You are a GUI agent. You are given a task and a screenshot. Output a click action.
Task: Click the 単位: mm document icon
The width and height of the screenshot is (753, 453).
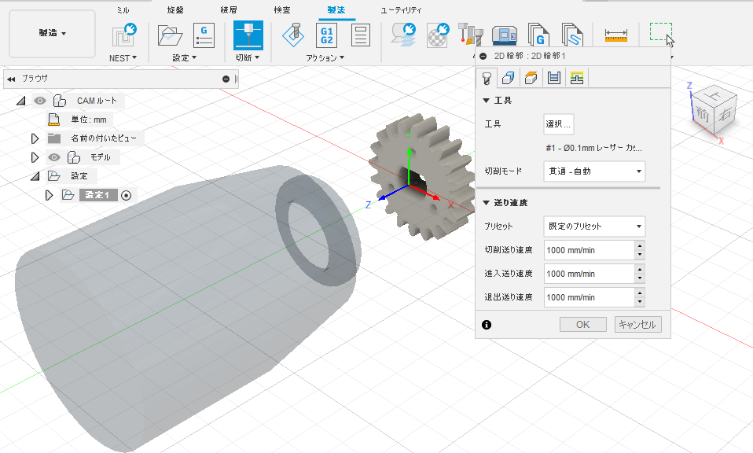pos(53,119)
